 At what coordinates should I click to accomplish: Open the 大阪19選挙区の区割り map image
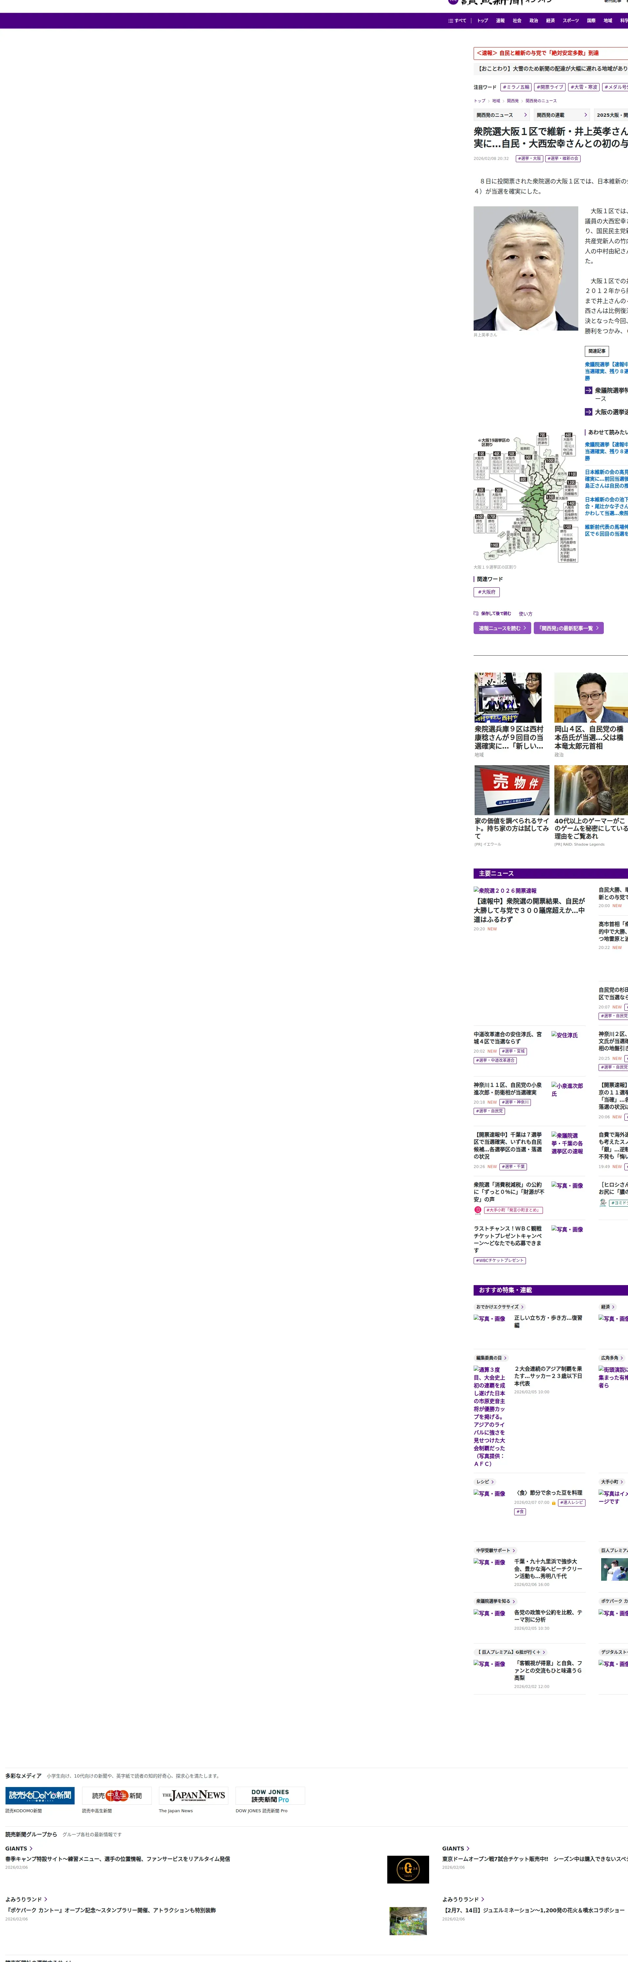point(526,497)
